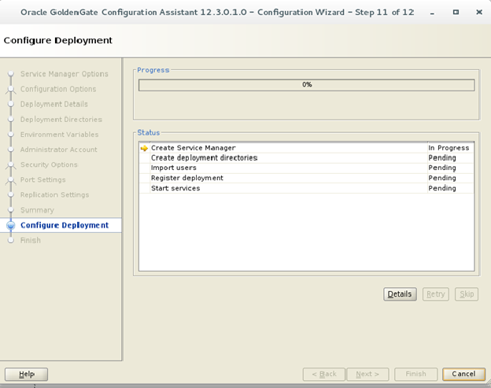
Task: Go to the previous step with Back
Action: tap(323, 374)
